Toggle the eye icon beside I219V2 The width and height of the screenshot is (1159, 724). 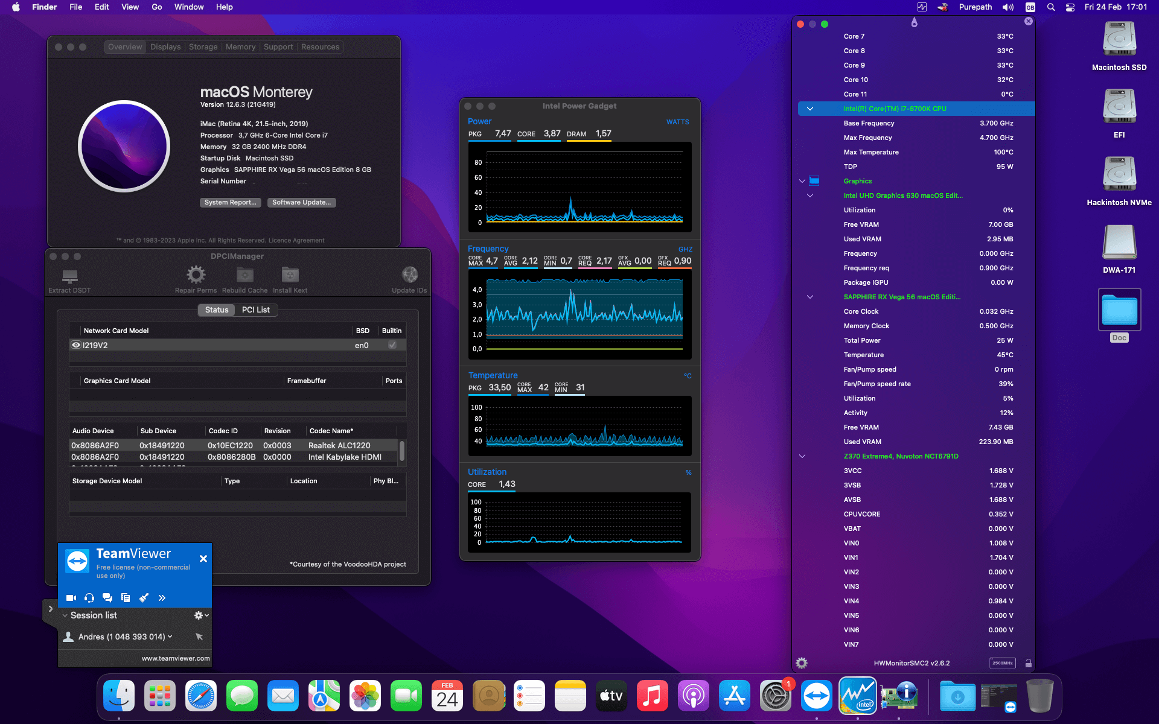(x=76, y=345)
